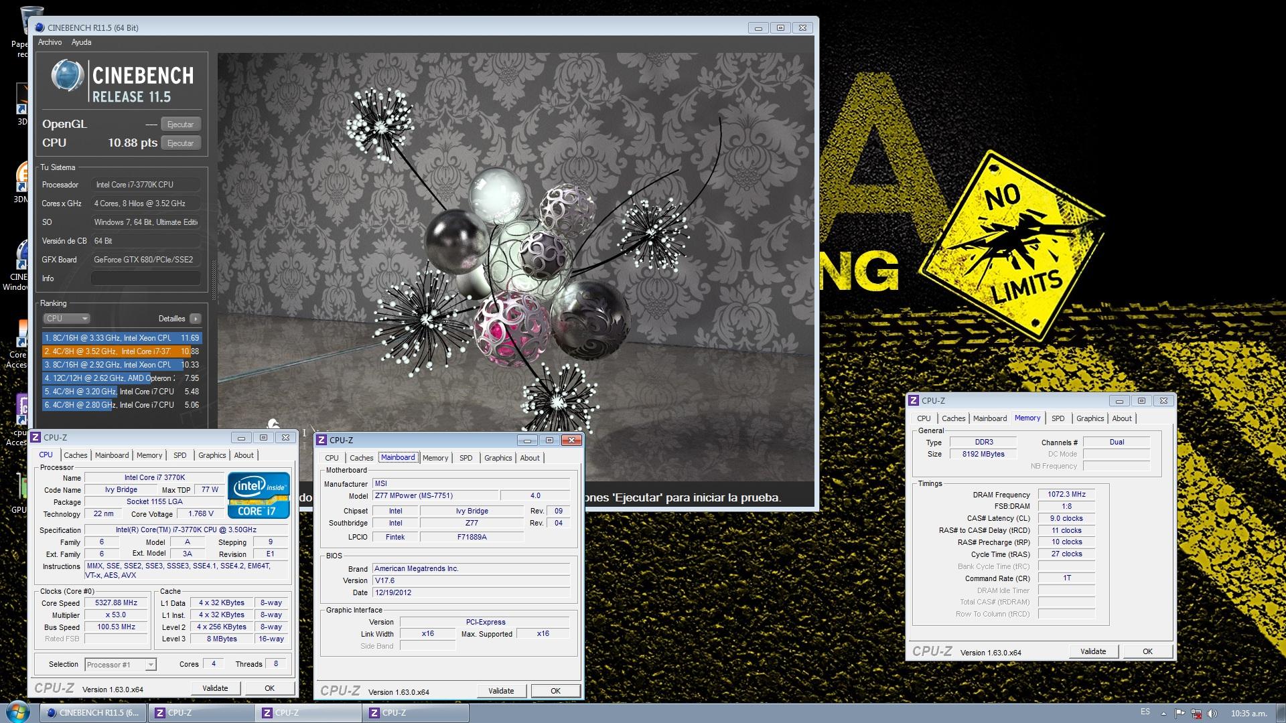Activate the Cinebench R11.5 taskbar button
Viewport: 1286px width, 723px height.
pos(93,713)
